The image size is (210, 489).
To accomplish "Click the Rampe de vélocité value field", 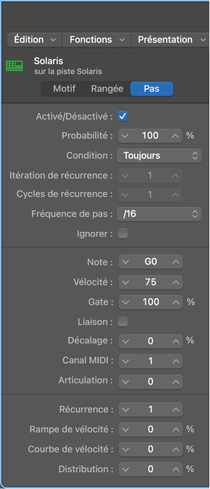I will click(x=151, y=429).
